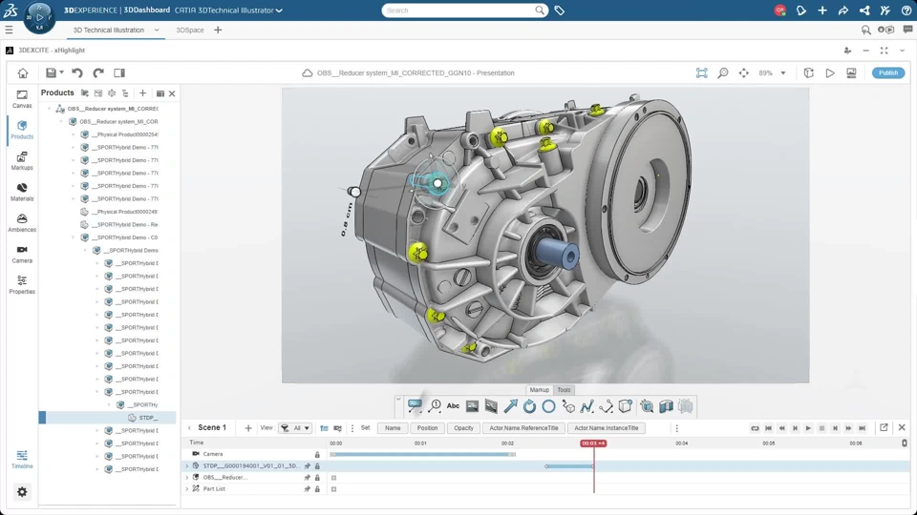
Task: Toggle lock on the Camera track
Action: pos(317,455)
